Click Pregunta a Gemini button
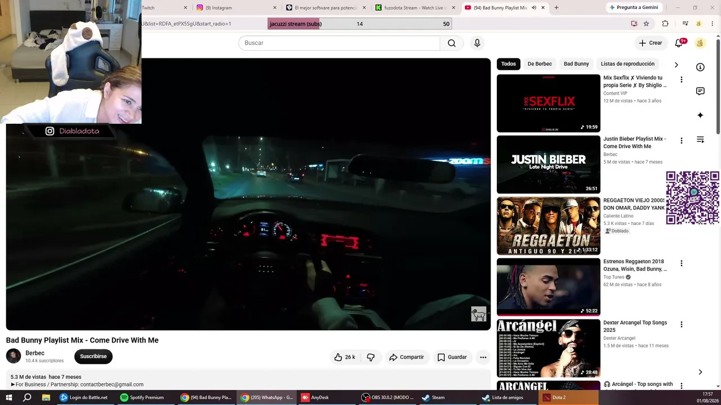 (633, 8)
